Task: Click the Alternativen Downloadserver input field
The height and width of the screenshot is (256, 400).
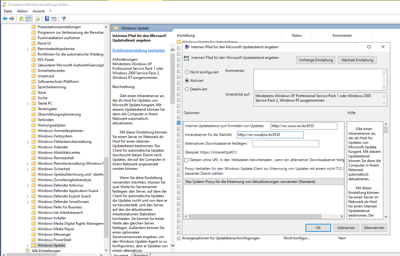Action: tap(285, 143)
